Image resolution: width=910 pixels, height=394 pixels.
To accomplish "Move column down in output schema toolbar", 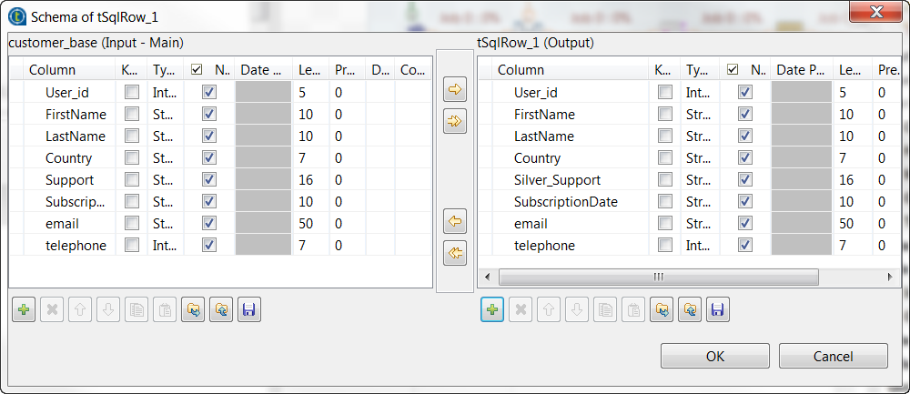I will 577,310.
